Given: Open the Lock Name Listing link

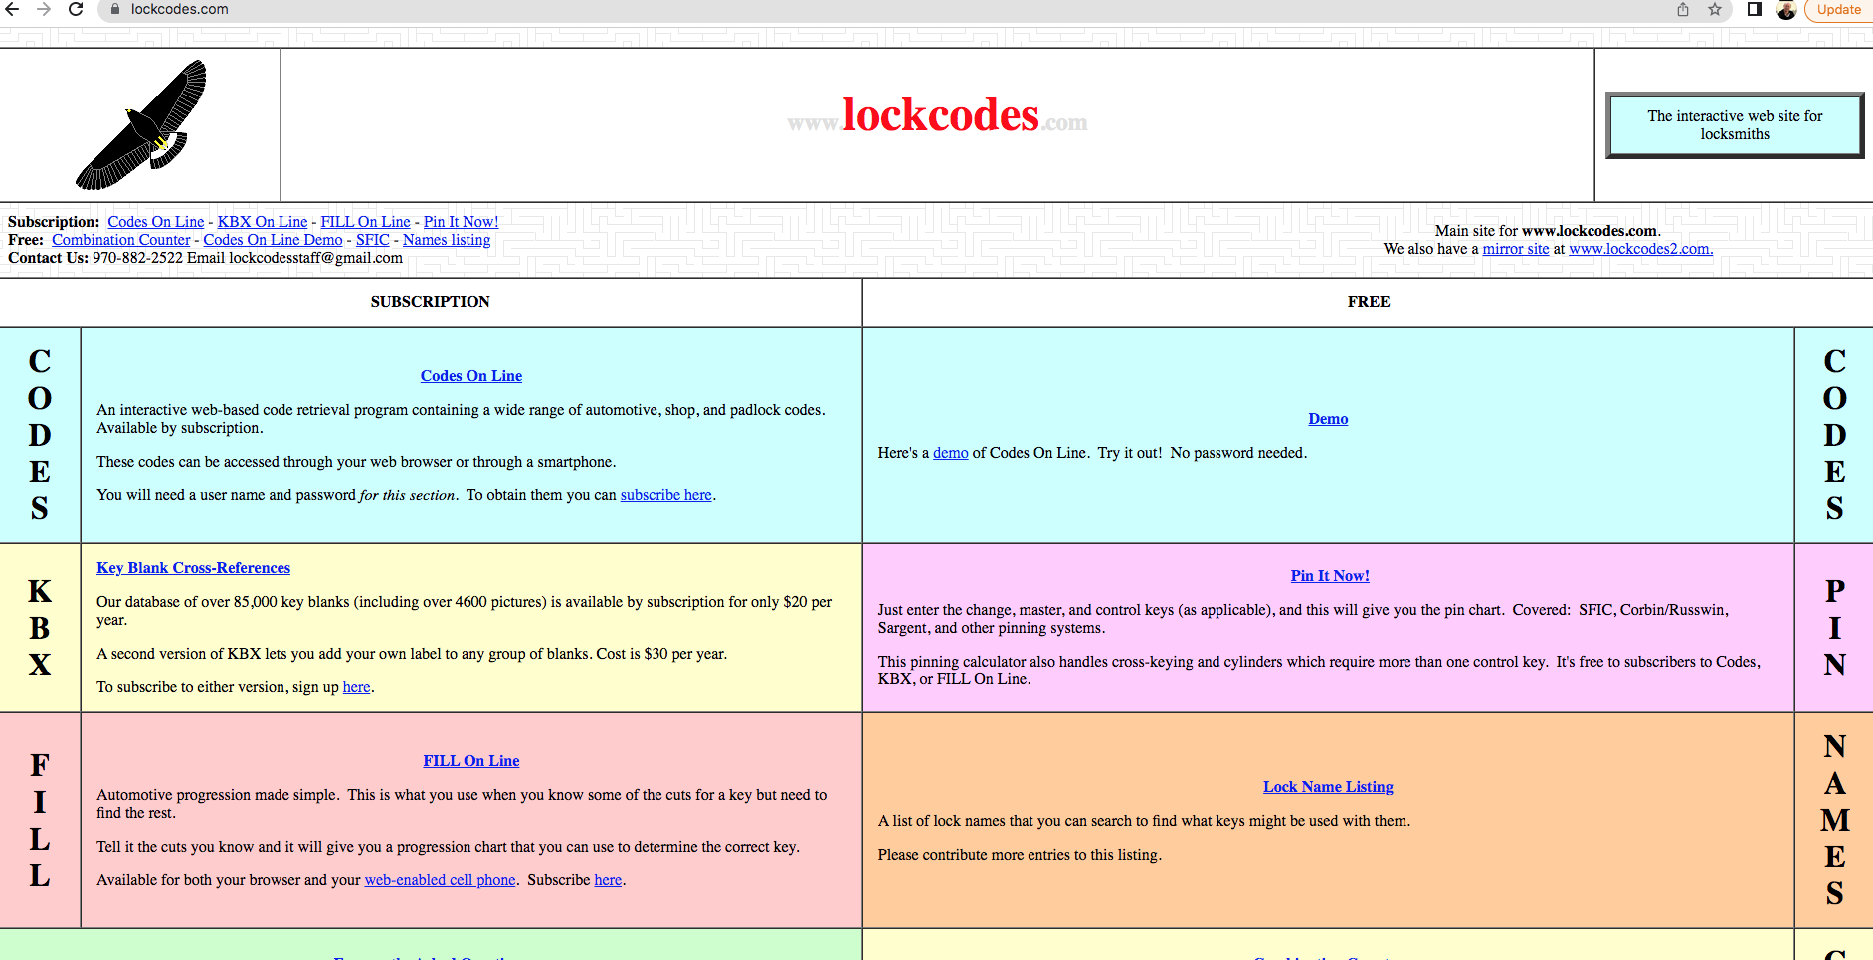Looking at the screenshot, I should [x=1328, y=787].
